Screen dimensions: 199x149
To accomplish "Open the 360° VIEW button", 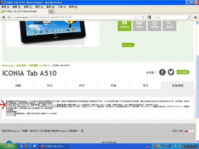I will [140, 26].
